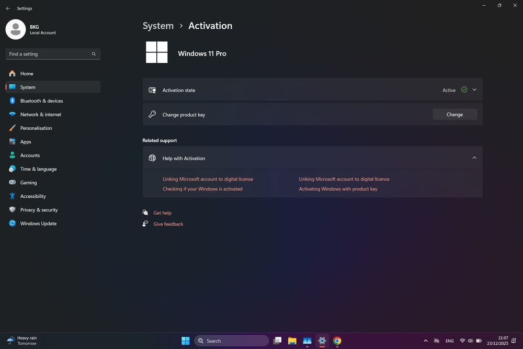
Task: Click the Change product key button
Action: coord(454,115)
